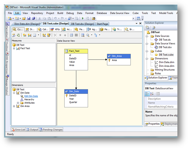Collapse the Cubes folder in Solution Explorer
Viewport: 188px width, 148px height.
click(x=146, y=51)
